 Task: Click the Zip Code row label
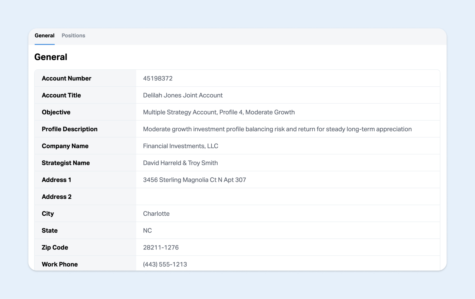pyautogui.click(x=55, y=247)
